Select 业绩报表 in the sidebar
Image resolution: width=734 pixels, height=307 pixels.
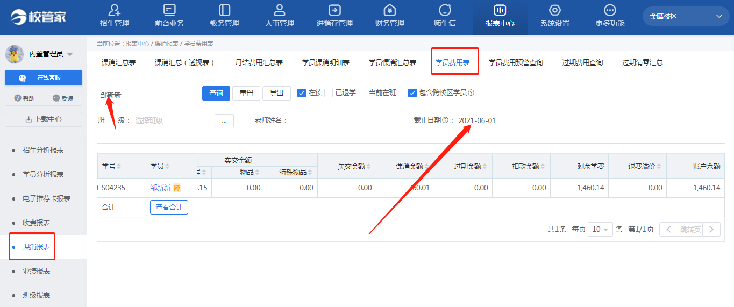pos(37,271)
